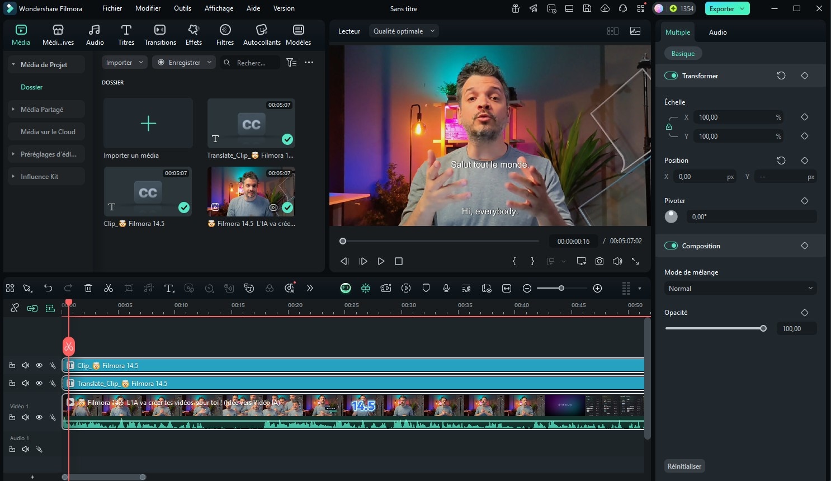The width and height of the screenshot is (831, 481).
Task: Expand the player to fullscreen
Action: 635,261
